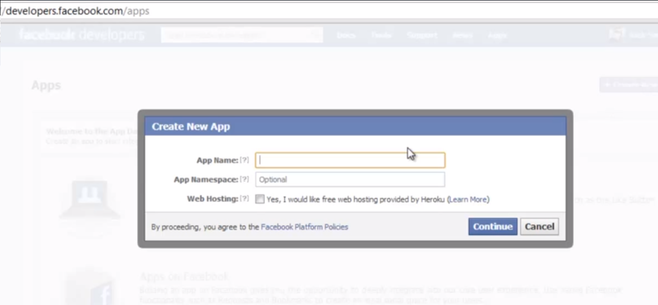Cancel the Create New App dialog
The height and width of the screenshot is (305, 658).
click(x=540, y=227)
